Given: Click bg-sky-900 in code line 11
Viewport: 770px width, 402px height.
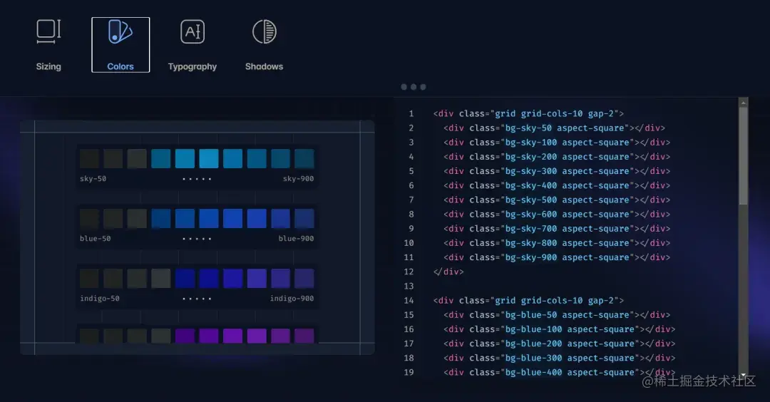Looking at the screenshot, I should click(x=531, y=257).
